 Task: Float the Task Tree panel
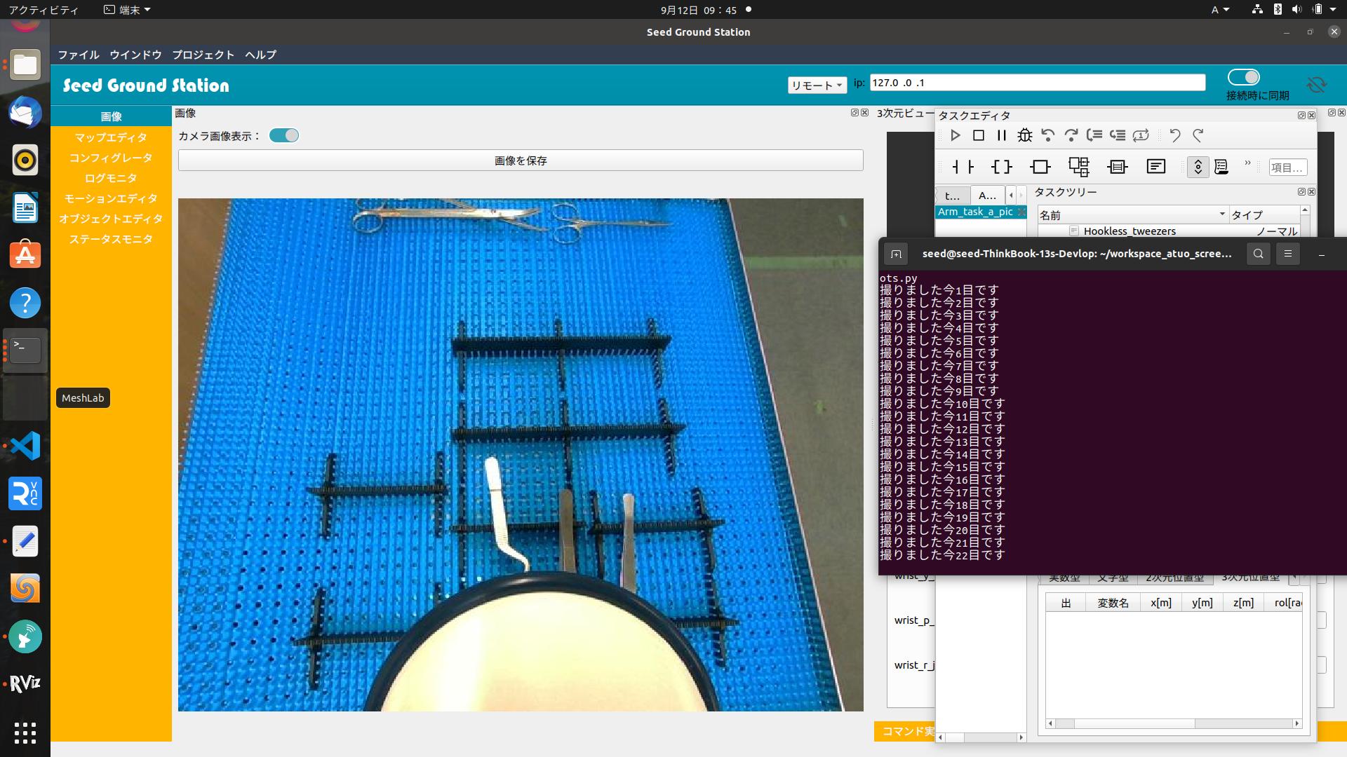pyautogui.click(x=1301, y=191)
